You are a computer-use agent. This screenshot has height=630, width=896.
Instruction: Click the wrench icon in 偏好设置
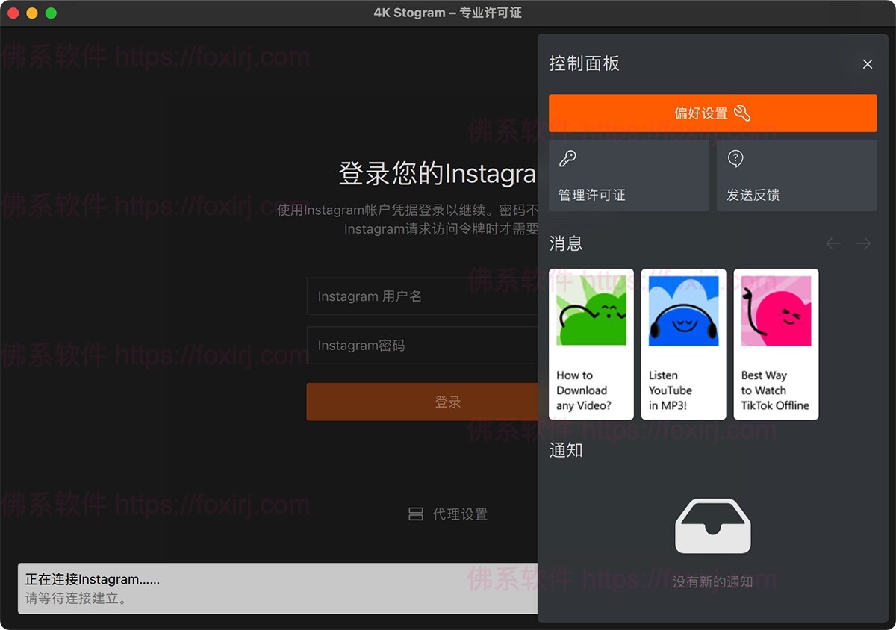[x=742, y=113]
